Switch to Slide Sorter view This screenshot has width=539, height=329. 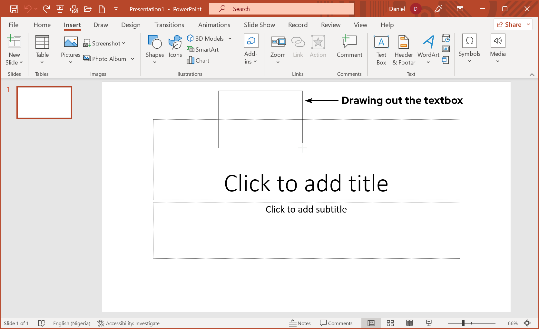390,323
